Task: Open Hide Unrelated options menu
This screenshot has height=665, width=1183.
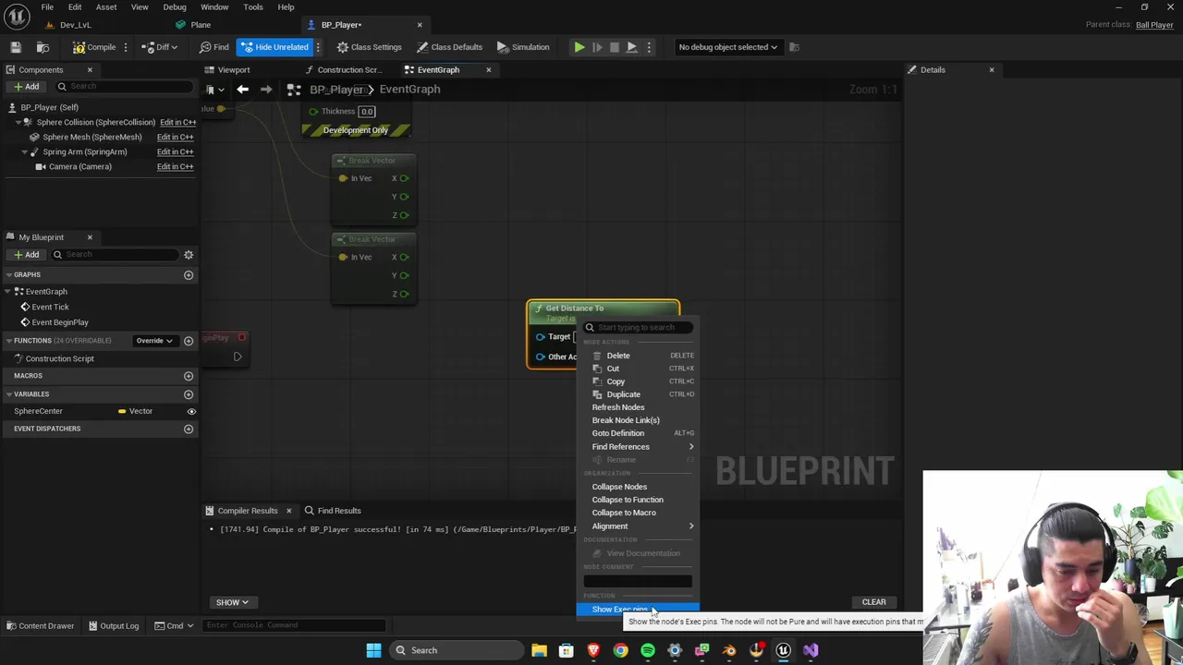Action: pyautogui.click(x=318, y=47)
